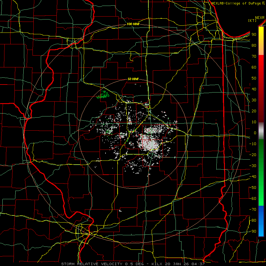266x266 pixels.
Task: Select the -30 tick label on scale
Action: pyautogui.click(x=253, y=166)
